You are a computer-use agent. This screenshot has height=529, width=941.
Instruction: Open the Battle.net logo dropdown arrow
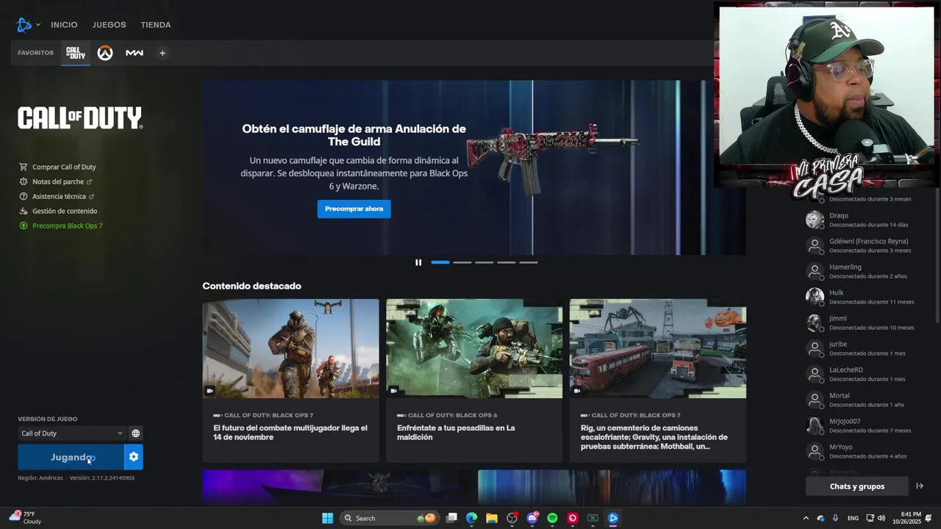pyautogui.click(x=38, y=25)
